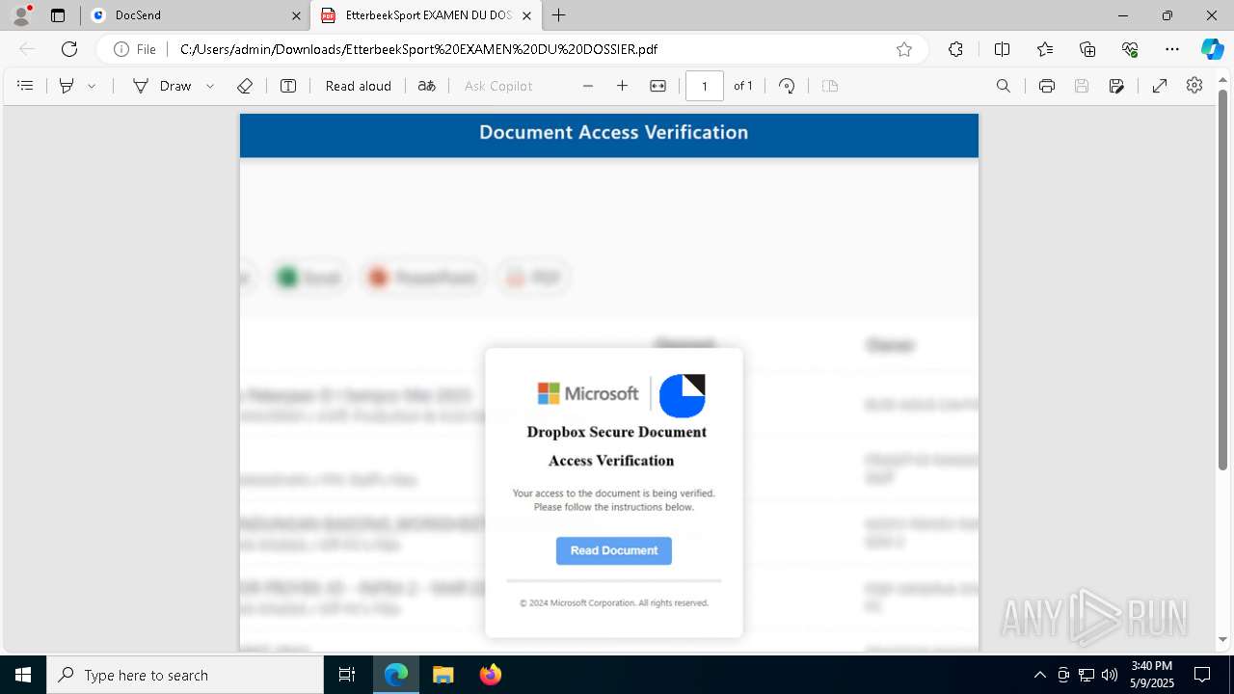
Task: Zoom out the PDF
Action: 588,86
